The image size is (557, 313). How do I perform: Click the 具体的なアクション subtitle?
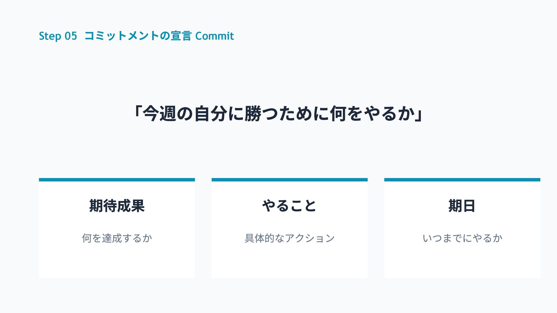coord(290,238)
